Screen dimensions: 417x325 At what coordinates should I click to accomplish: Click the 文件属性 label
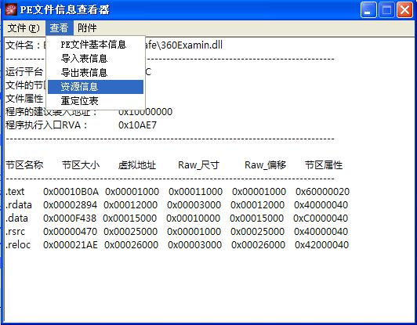24,99
